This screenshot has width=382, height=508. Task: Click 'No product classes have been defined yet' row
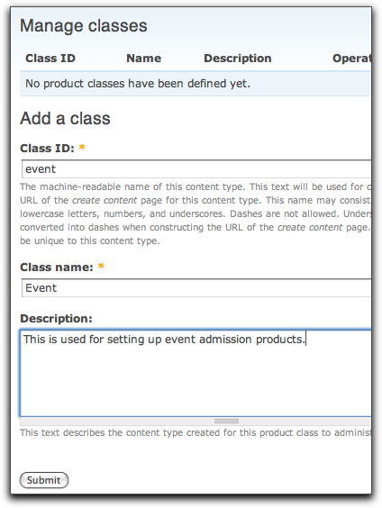196,84
